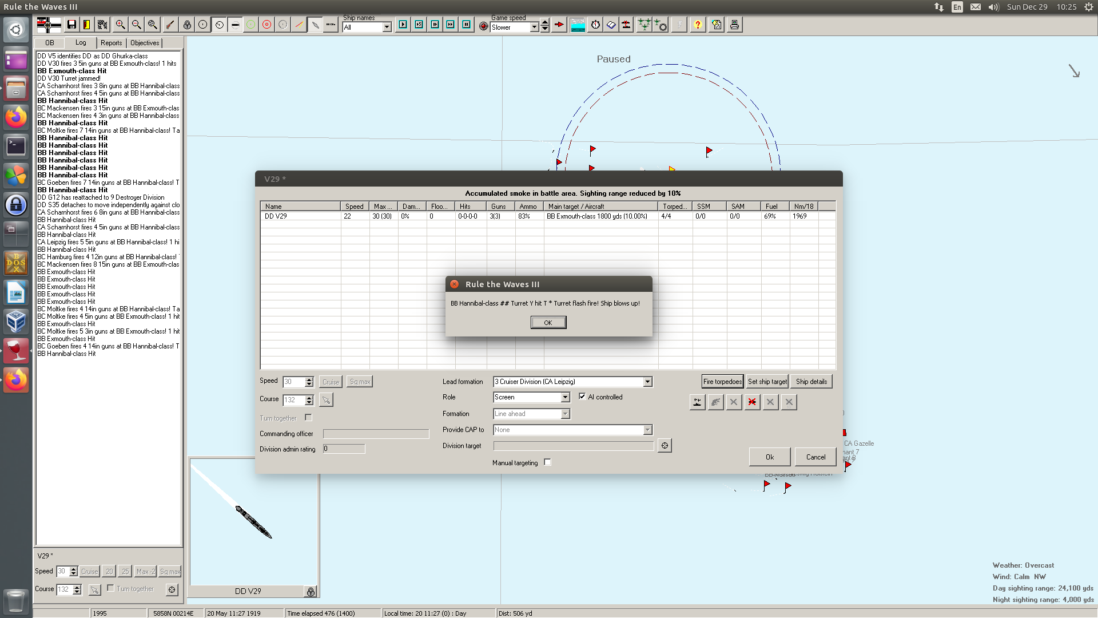Click the dotted line toolbar icon

click(331, 25)
